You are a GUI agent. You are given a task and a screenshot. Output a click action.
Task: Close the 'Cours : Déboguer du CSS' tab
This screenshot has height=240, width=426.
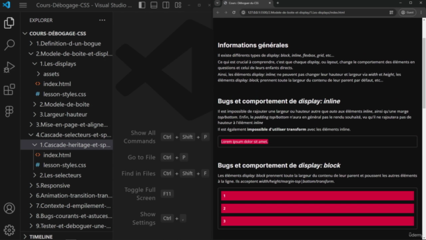click(270, 3)
